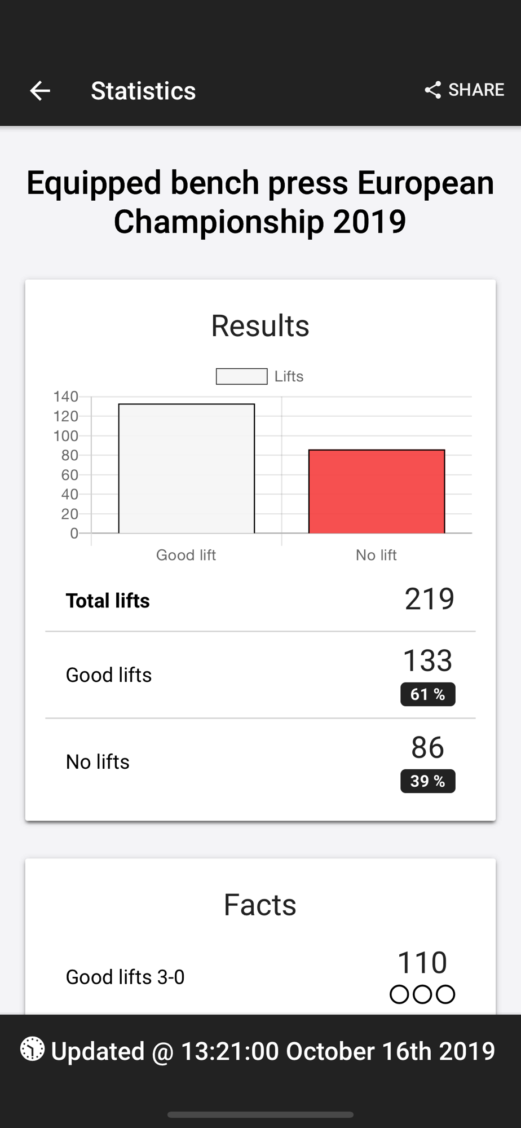Image resolution: width=521 pixels, height=1128 pixels.
Task: Select the No lifts row
Action: pyautogui.click(x=260, y=762)
